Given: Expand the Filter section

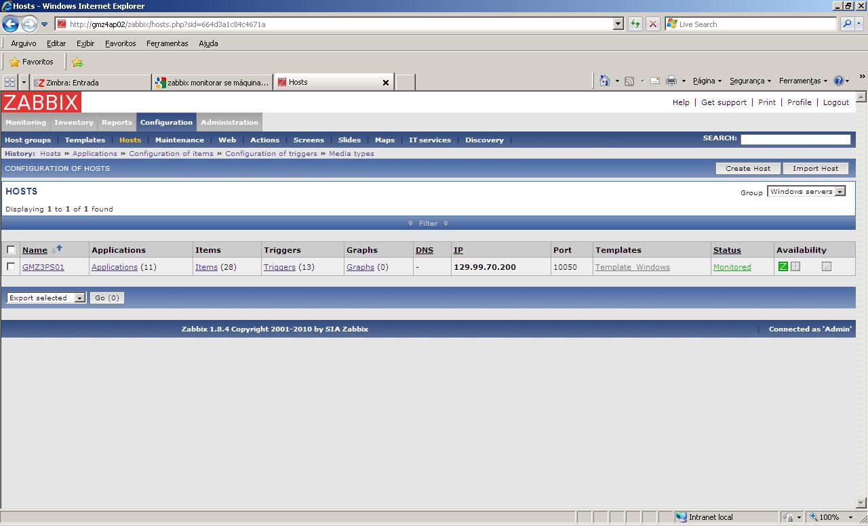Looking at the screenshot, I should [x=428, y=223].
